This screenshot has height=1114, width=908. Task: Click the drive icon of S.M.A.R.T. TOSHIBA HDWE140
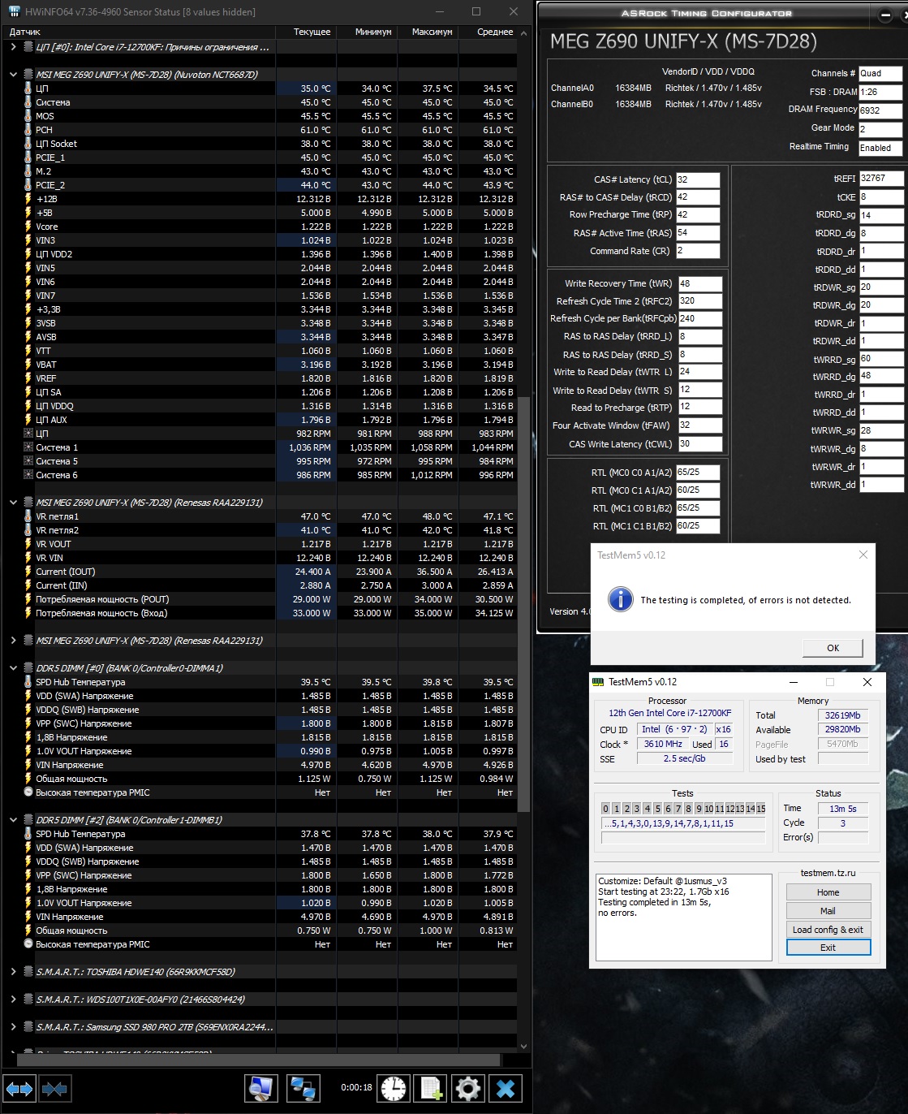28,972
